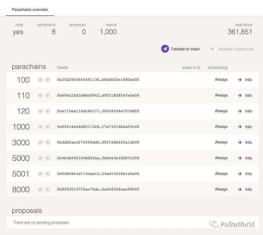
Task: Select head hash 0x4b3b942166bd52aa…feb4a3e33b87c300
Action: click(x=98, y=158)
